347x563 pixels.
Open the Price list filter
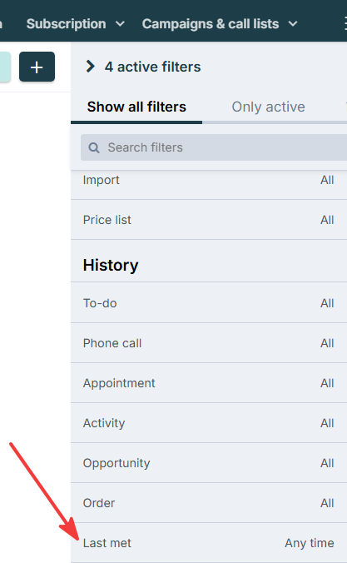pyautogui.click(x=209, y=220)
